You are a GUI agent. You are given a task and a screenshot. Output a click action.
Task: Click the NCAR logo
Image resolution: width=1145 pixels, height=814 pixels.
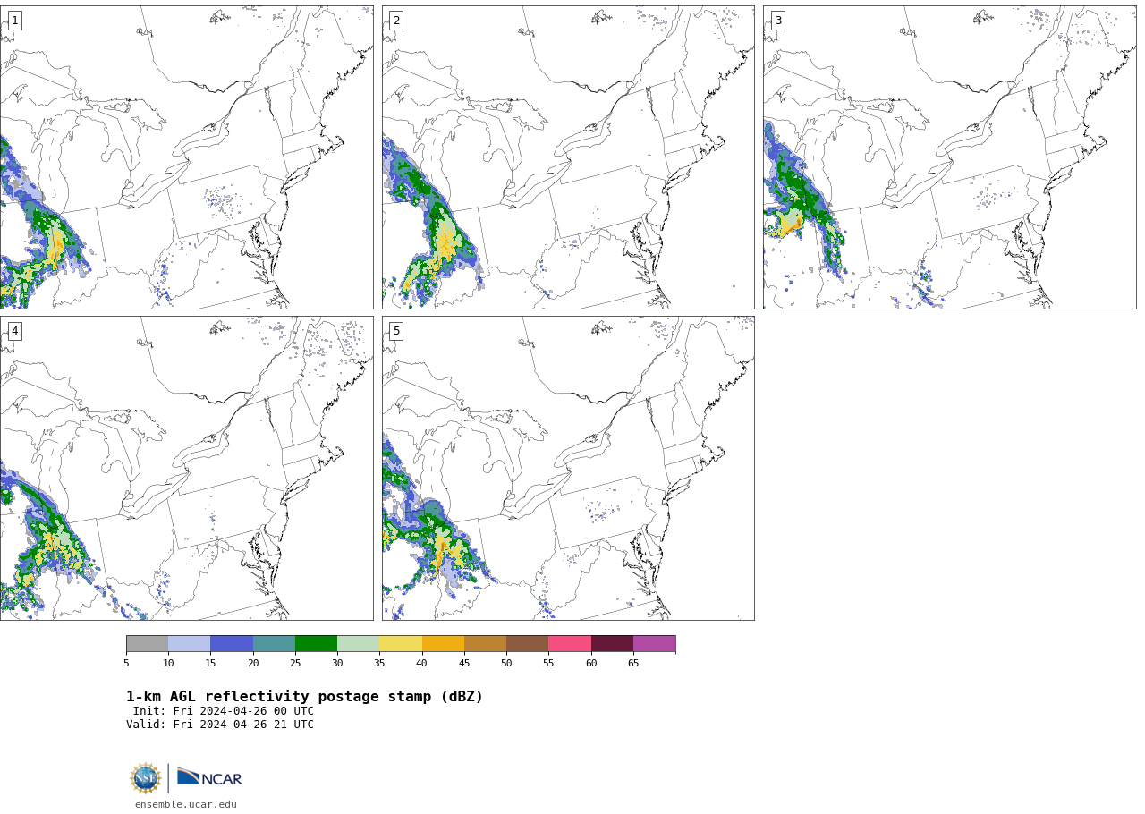tap(209, 778)
